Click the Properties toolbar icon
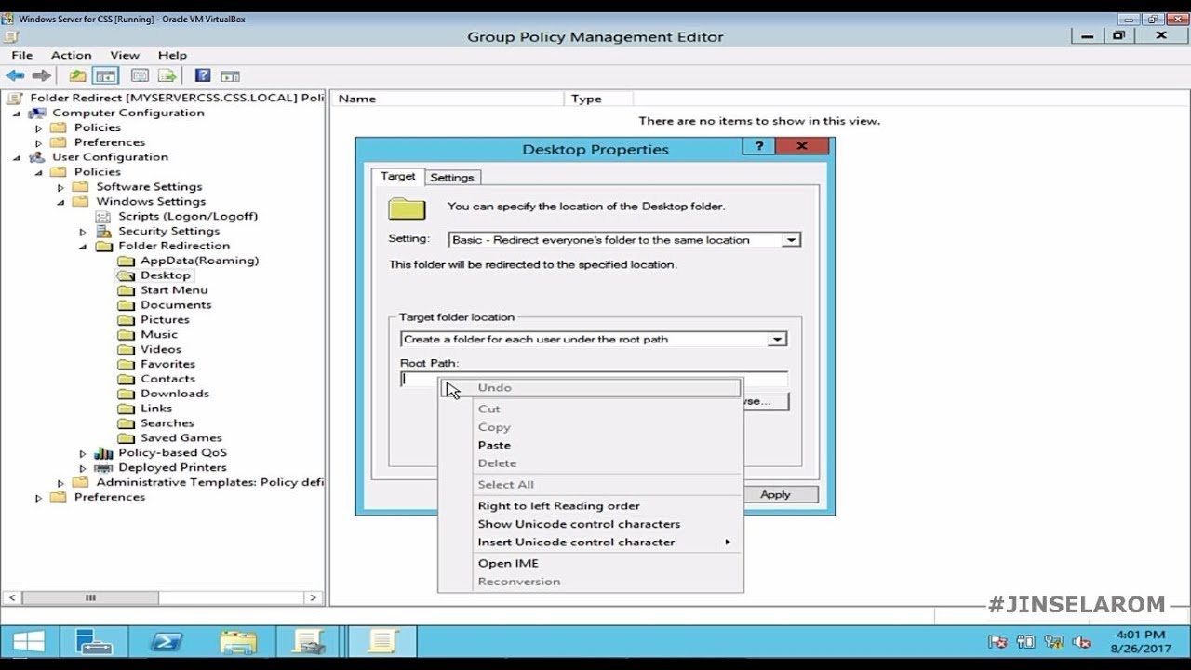Viewport: 1191px width, 670px height. click(x=141, y=76)
